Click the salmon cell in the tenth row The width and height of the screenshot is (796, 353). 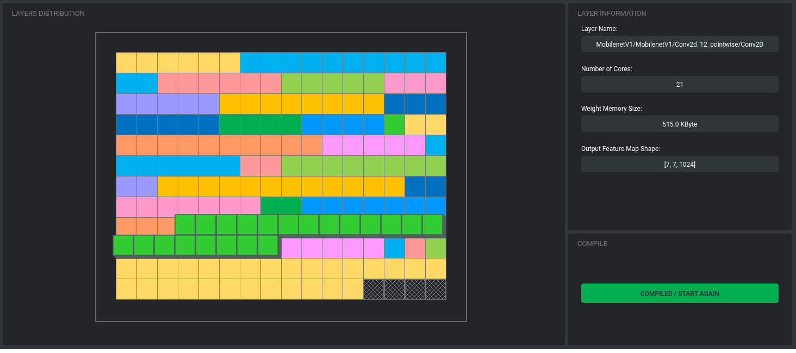click(x=415, y=248)
